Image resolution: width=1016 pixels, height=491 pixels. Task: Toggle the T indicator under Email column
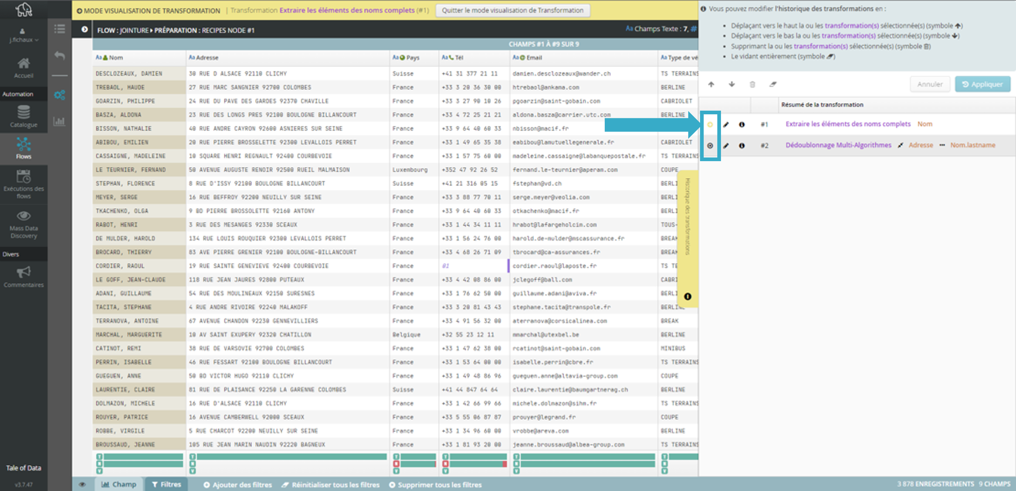coord(516,456)
